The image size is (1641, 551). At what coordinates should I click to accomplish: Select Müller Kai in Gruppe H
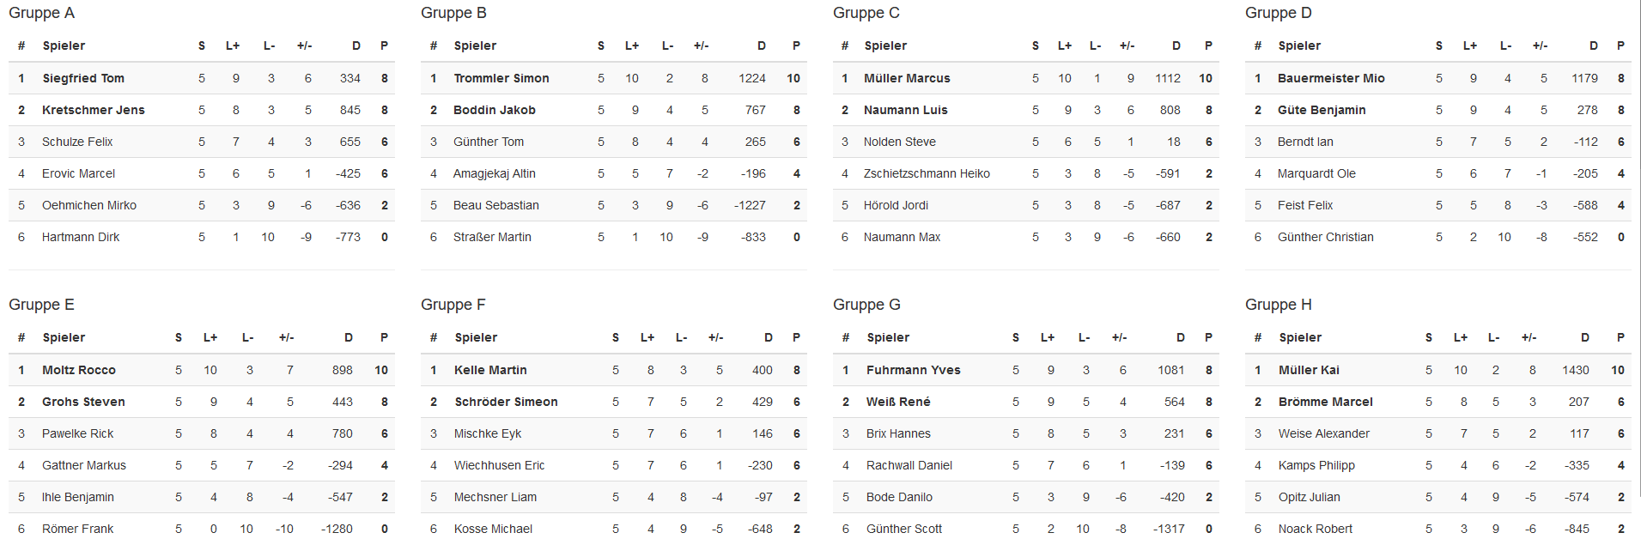click(1309, 370)
